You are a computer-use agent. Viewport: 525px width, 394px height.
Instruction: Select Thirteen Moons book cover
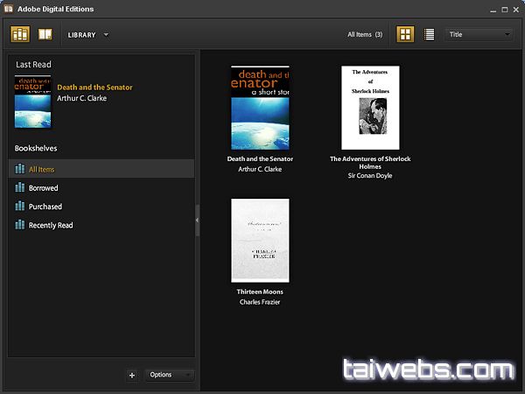260,240
